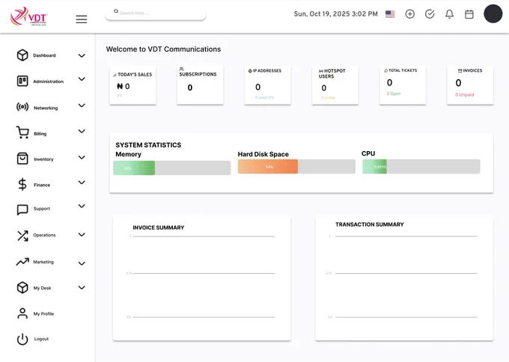Toggle the hamburger sidebar menu
Image resolution: width=509 pixels, height=362 pixels.
(82, 19)
